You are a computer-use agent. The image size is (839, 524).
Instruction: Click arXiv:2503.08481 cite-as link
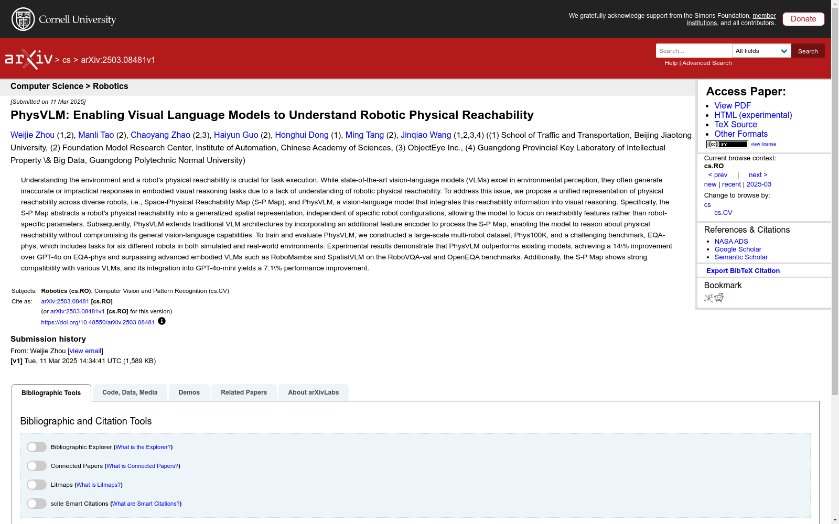click(65, 301)
